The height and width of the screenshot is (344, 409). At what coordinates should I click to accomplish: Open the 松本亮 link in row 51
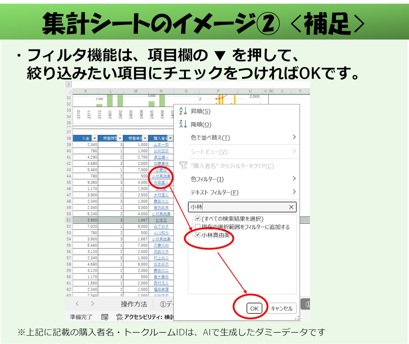[161, 220]
